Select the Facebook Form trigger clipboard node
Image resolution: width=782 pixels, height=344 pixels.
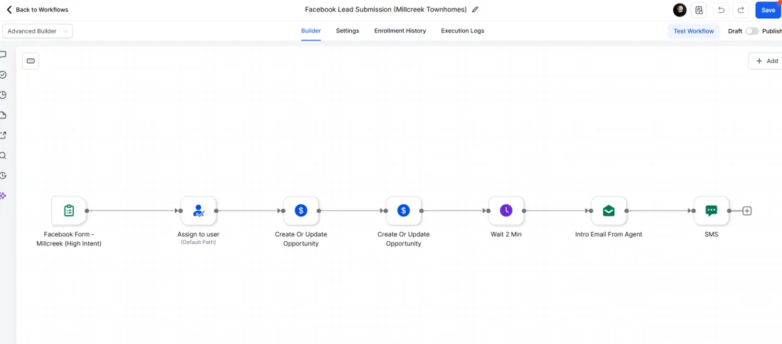click(x=69, y=211)
